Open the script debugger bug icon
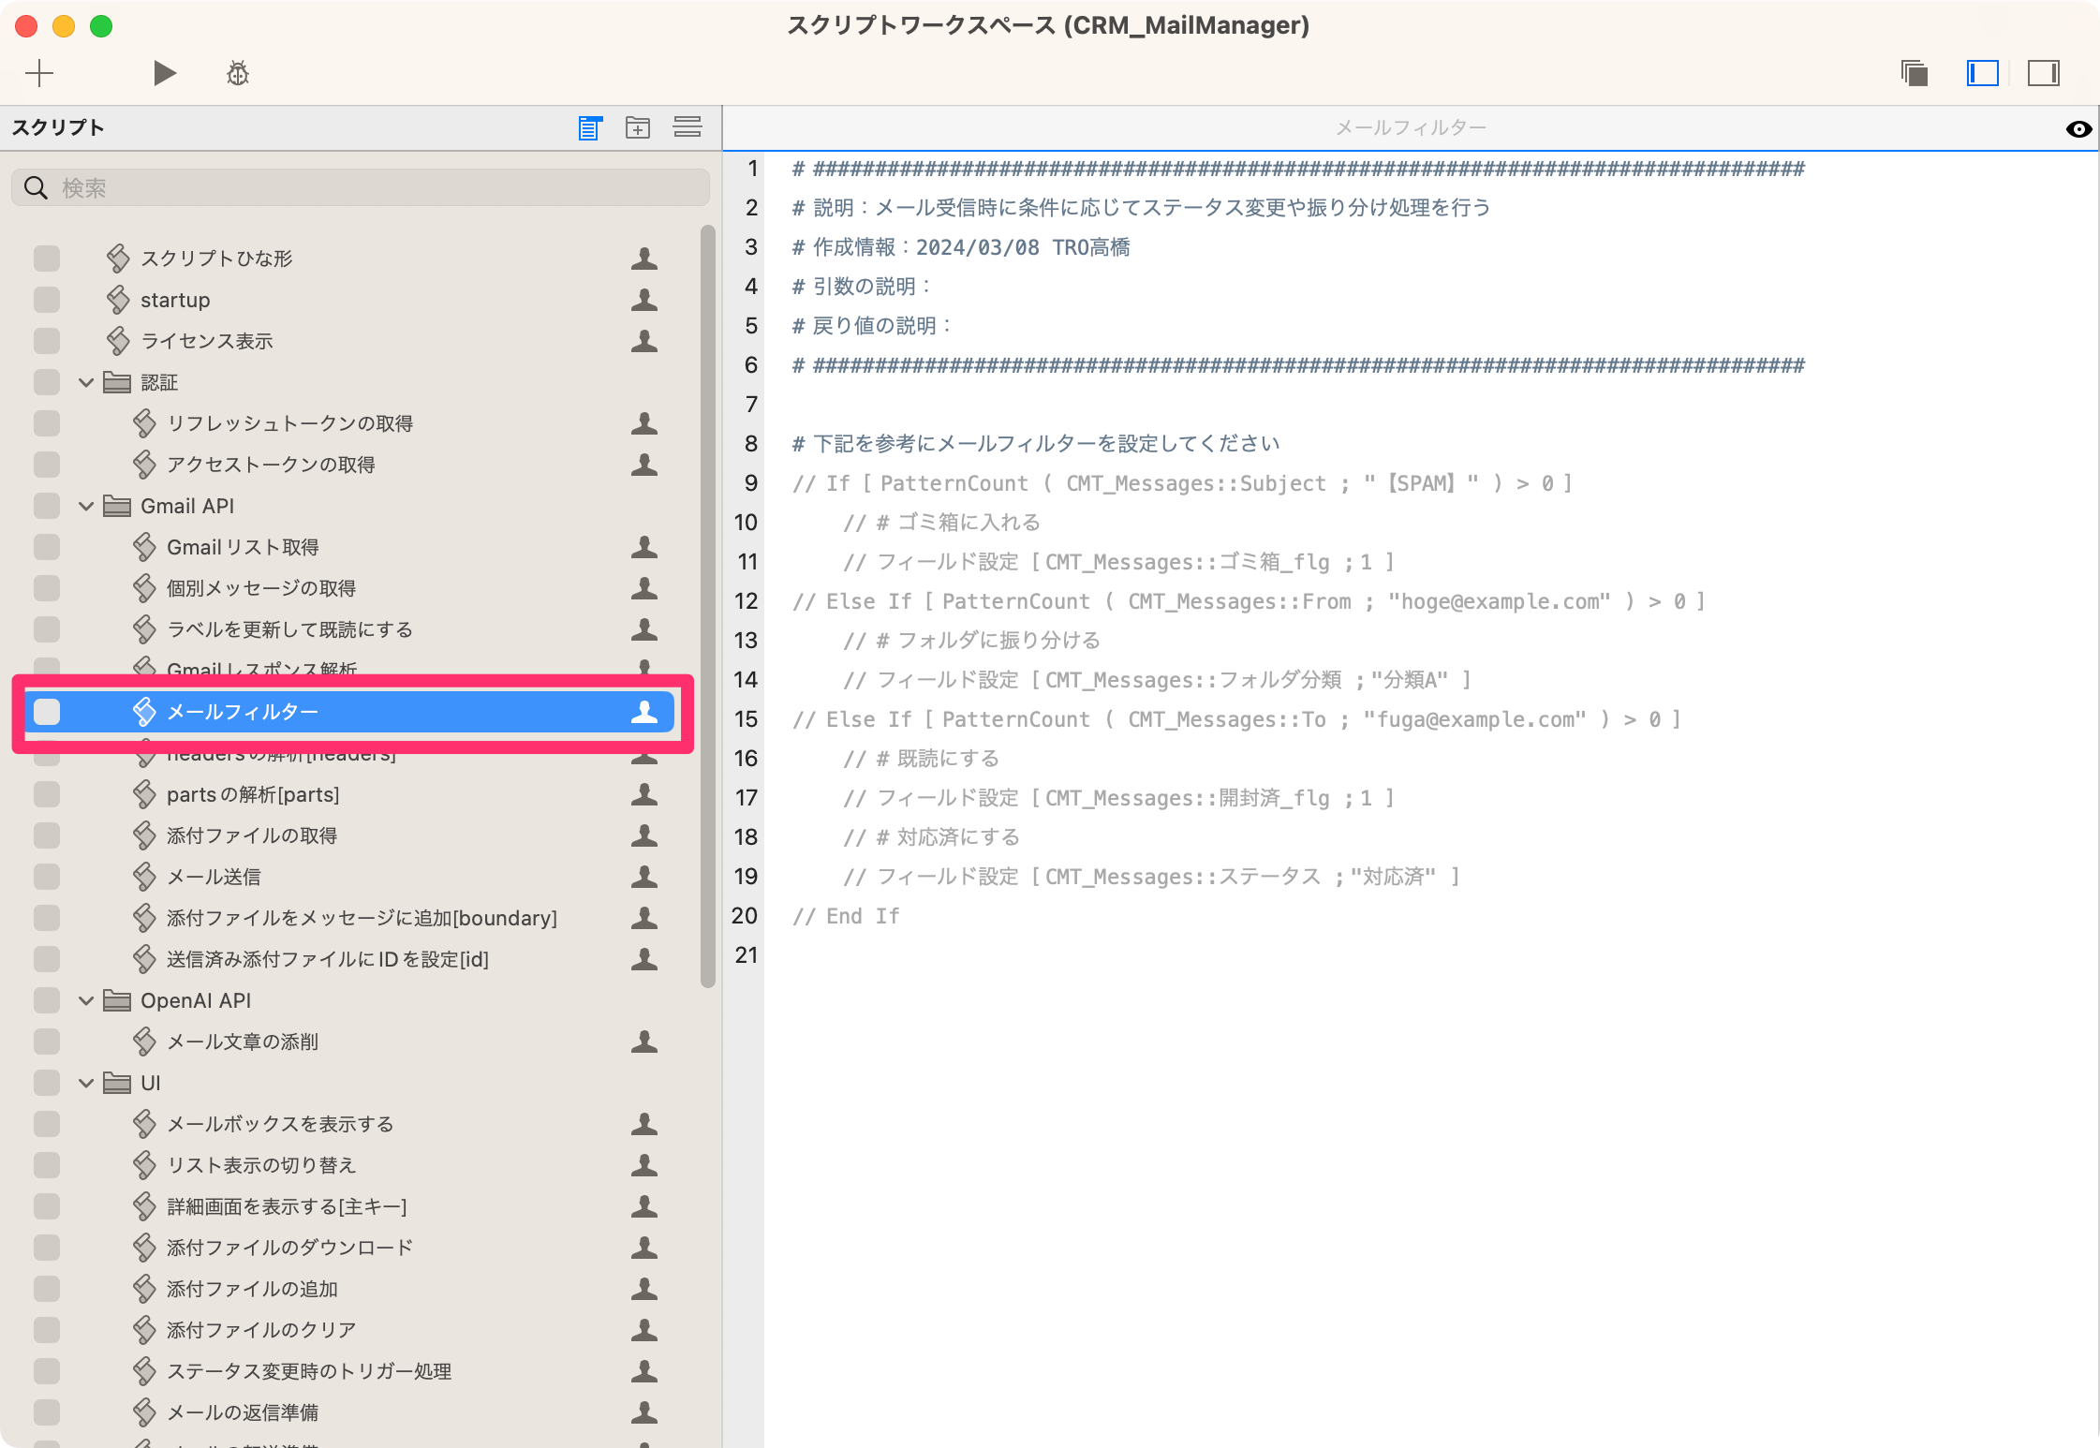This screenshot has width=2100, height=1448. coord(238,73)
